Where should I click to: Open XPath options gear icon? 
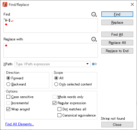pyautogui.click(x=94, y=64)
